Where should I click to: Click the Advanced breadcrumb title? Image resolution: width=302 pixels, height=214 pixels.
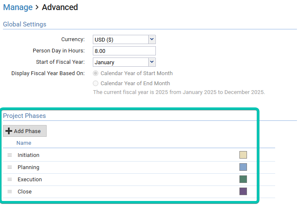[60, 7]
